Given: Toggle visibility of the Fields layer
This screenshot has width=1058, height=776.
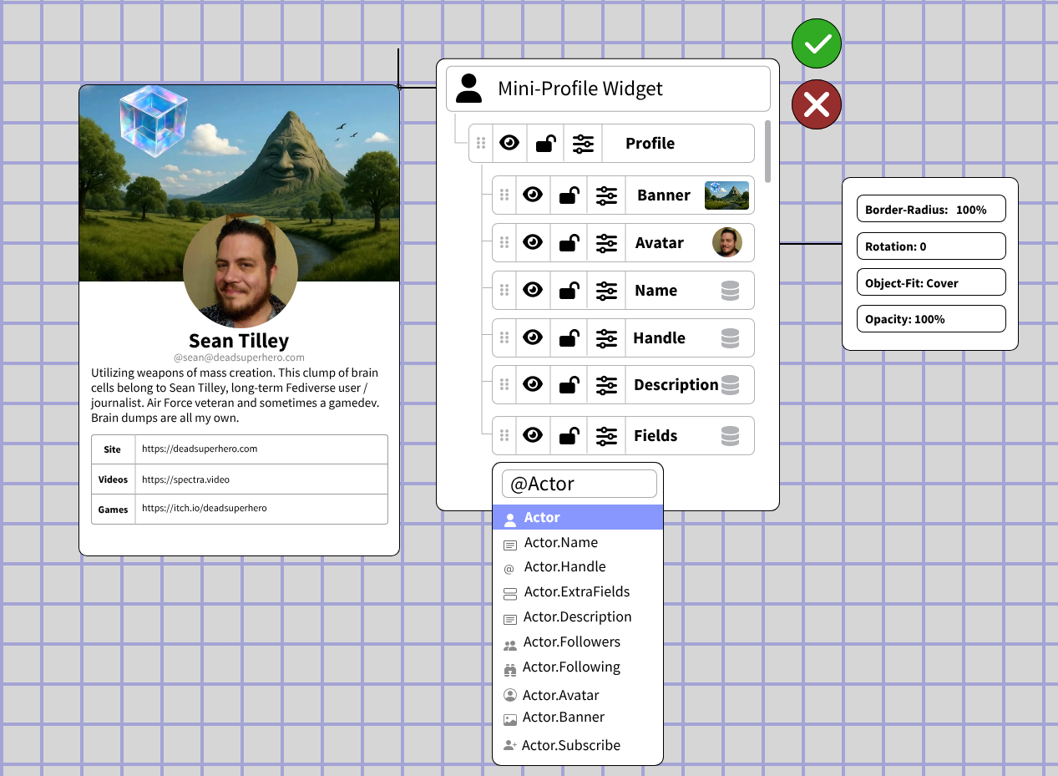Looking at the screenshot, I should click(x=532, y=436).
